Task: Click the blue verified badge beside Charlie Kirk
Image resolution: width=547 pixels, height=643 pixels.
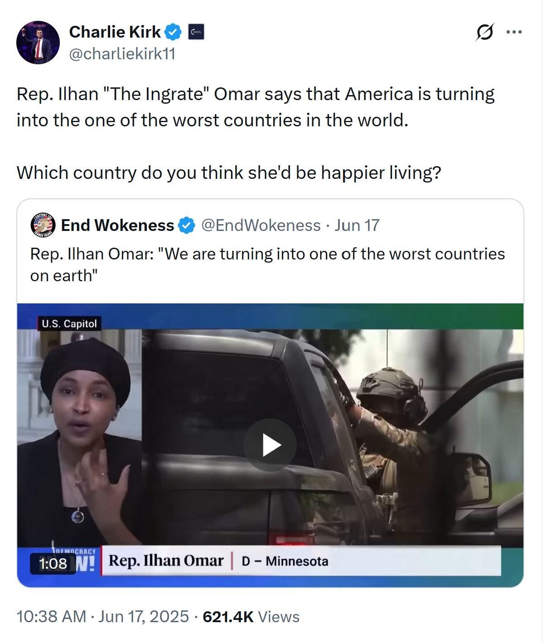Action: [x=173, y=32]
